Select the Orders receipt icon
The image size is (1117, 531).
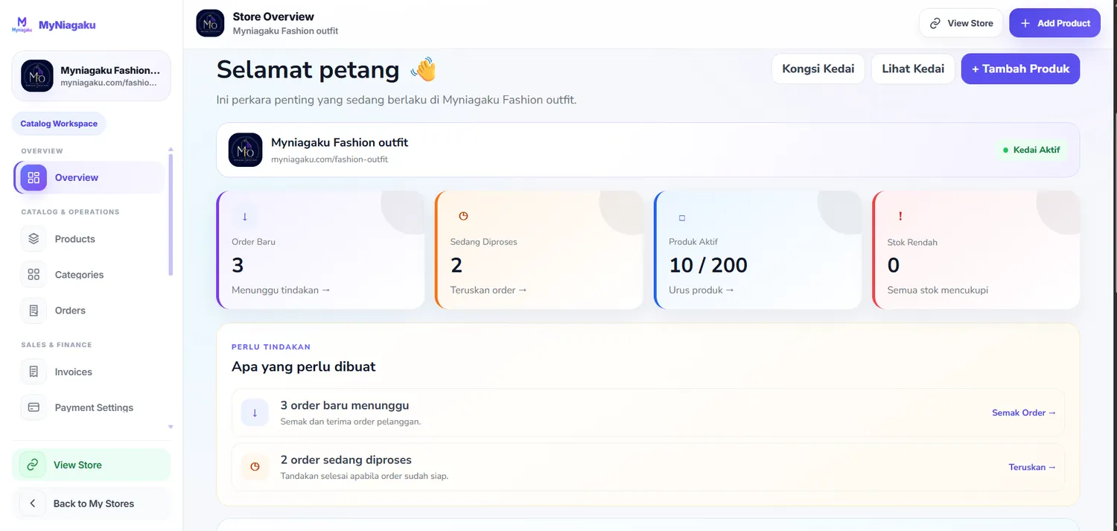tap(34, 311)
